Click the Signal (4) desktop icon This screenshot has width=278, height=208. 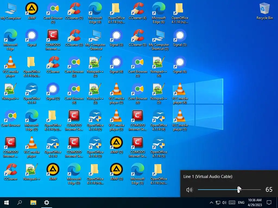click(116, 65)
